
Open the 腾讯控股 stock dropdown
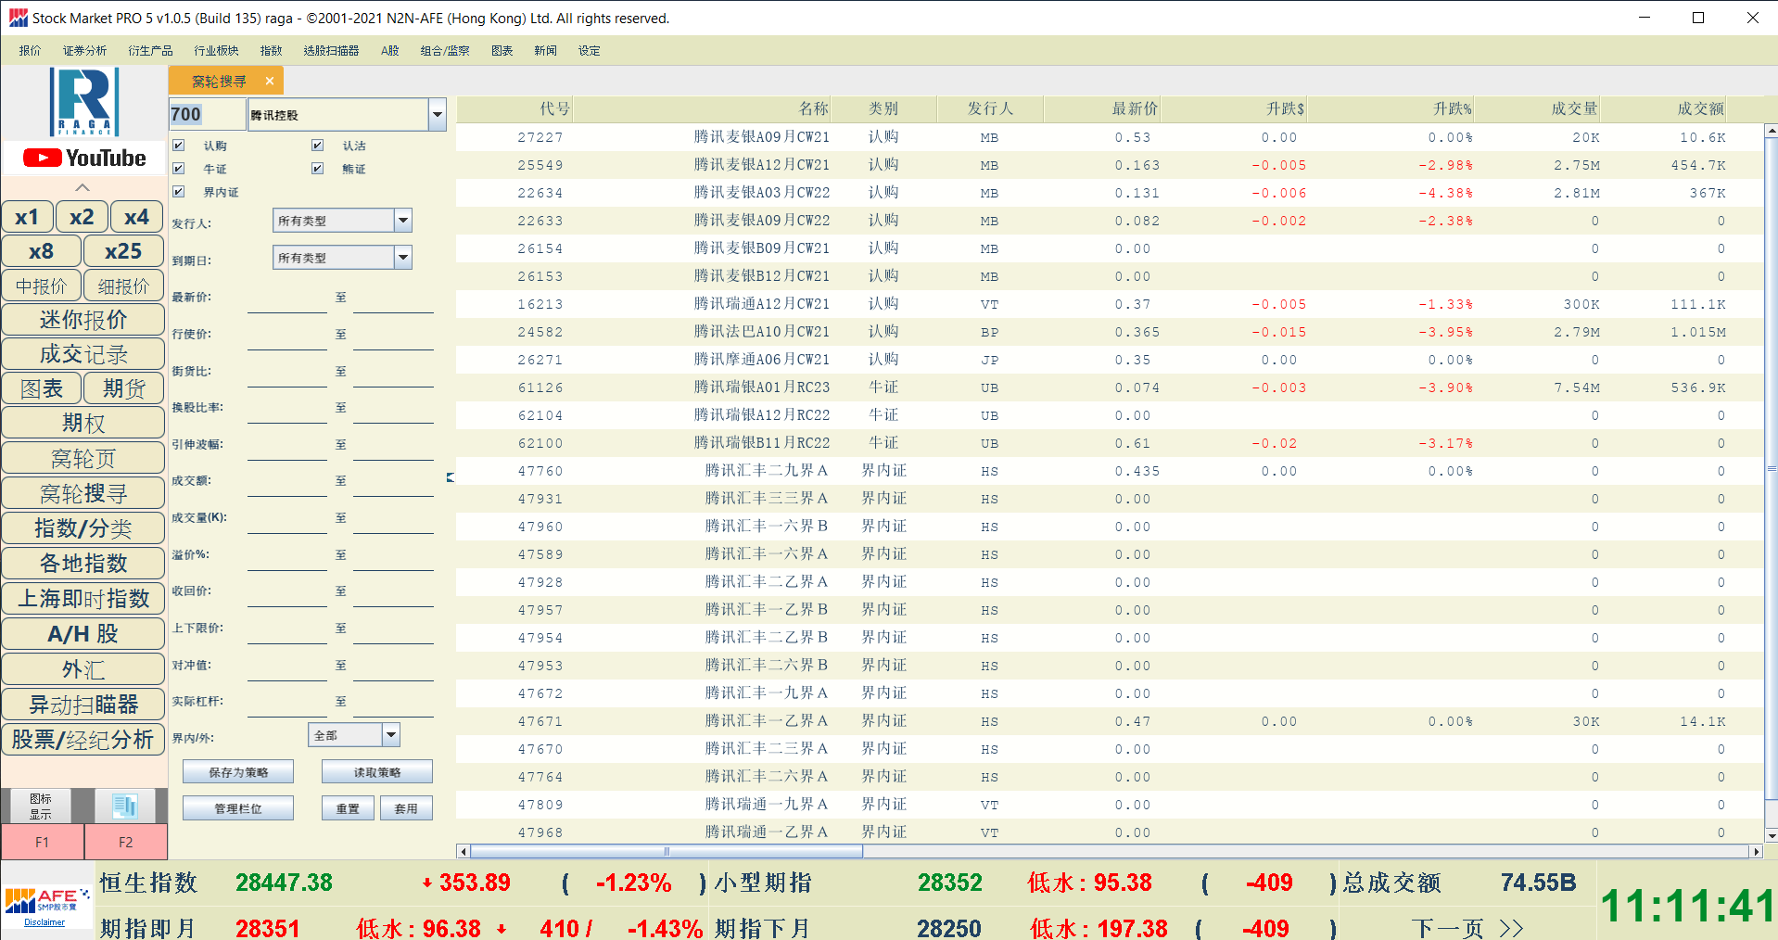[x=438, y=115]
